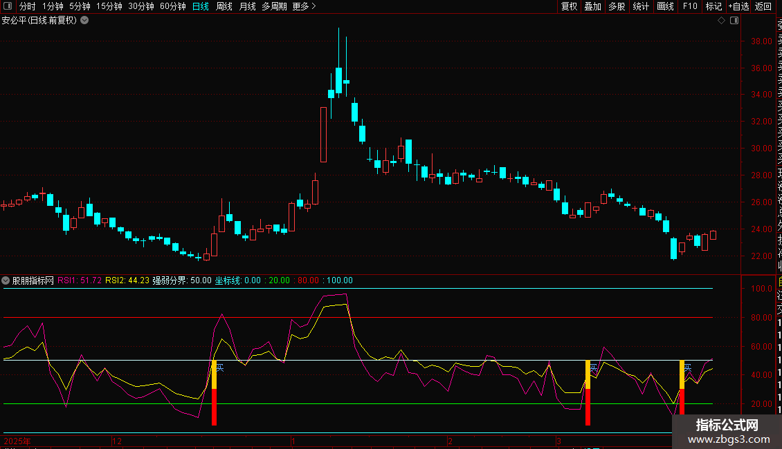
Task: Open the 多股 multi-stock view
Action: tap(617, 6)
